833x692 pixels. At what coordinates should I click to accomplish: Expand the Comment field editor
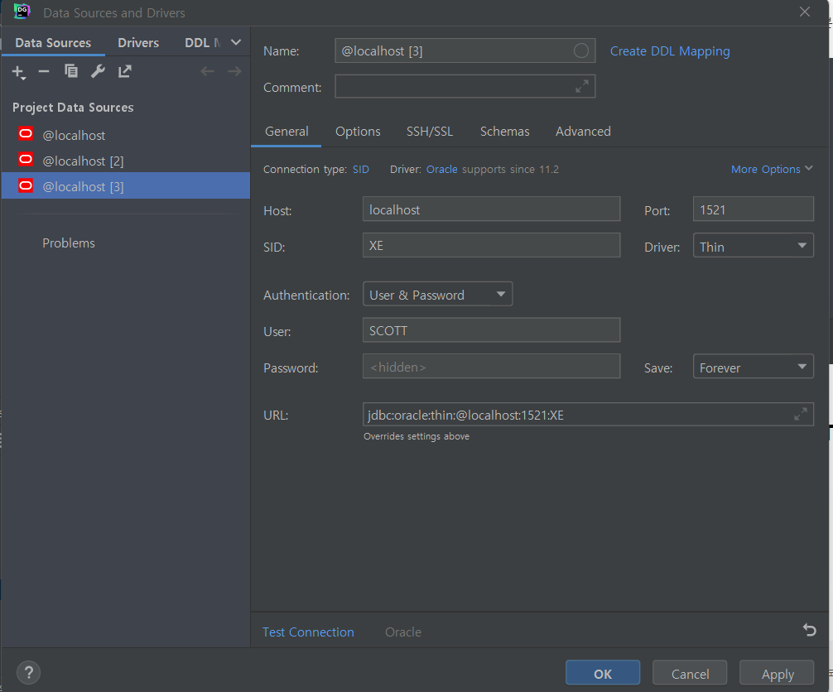point(582,86)
